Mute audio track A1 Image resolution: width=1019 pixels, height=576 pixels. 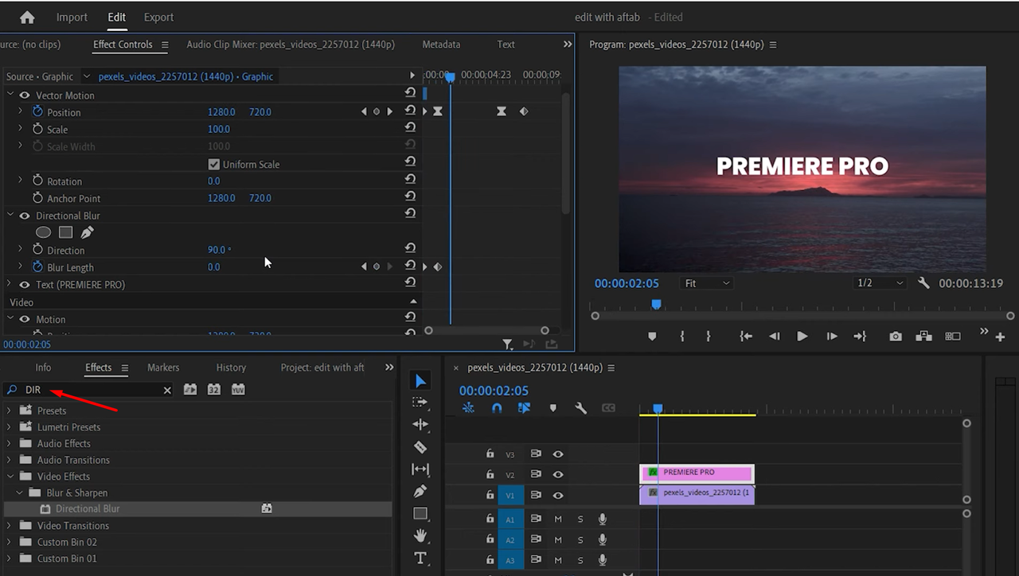(x=558, y=520)
